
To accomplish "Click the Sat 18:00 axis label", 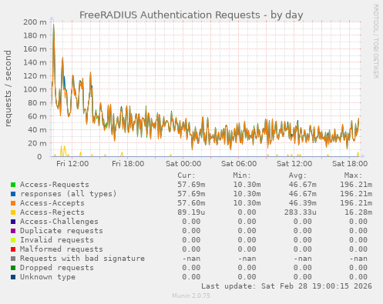I will coord(350,164).
